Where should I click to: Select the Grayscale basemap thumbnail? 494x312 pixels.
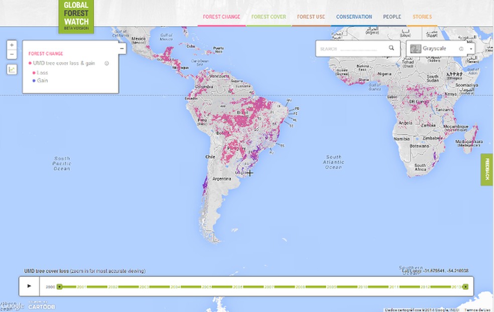pyautogui.click(x=415, y=48)
